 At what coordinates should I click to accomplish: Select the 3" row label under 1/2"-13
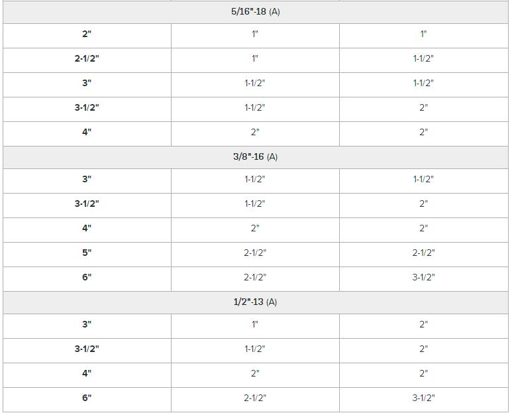87,325
